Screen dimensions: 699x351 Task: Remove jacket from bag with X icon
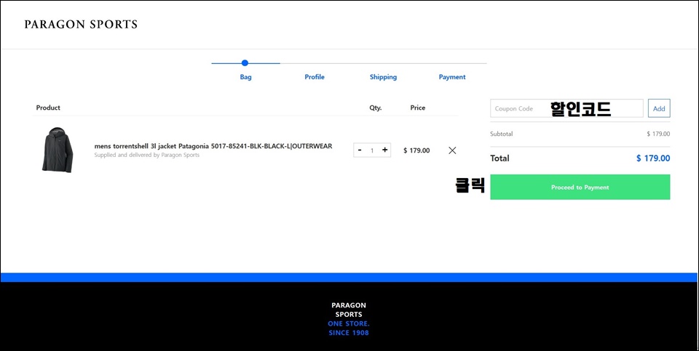(x=452, y=150)
